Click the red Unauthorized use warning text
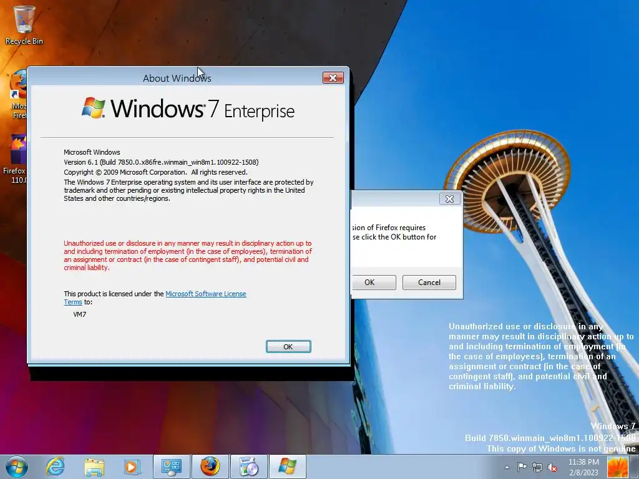Image resolution: width=639 pixels, height=479 pixels. tap(187, 255)
